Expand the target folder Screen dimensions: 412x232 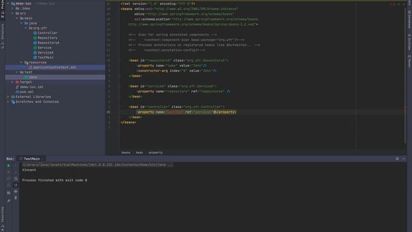click(12, 82)
